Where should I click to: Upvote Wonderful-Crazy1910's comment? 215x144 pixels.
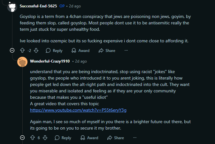(32, 138)
